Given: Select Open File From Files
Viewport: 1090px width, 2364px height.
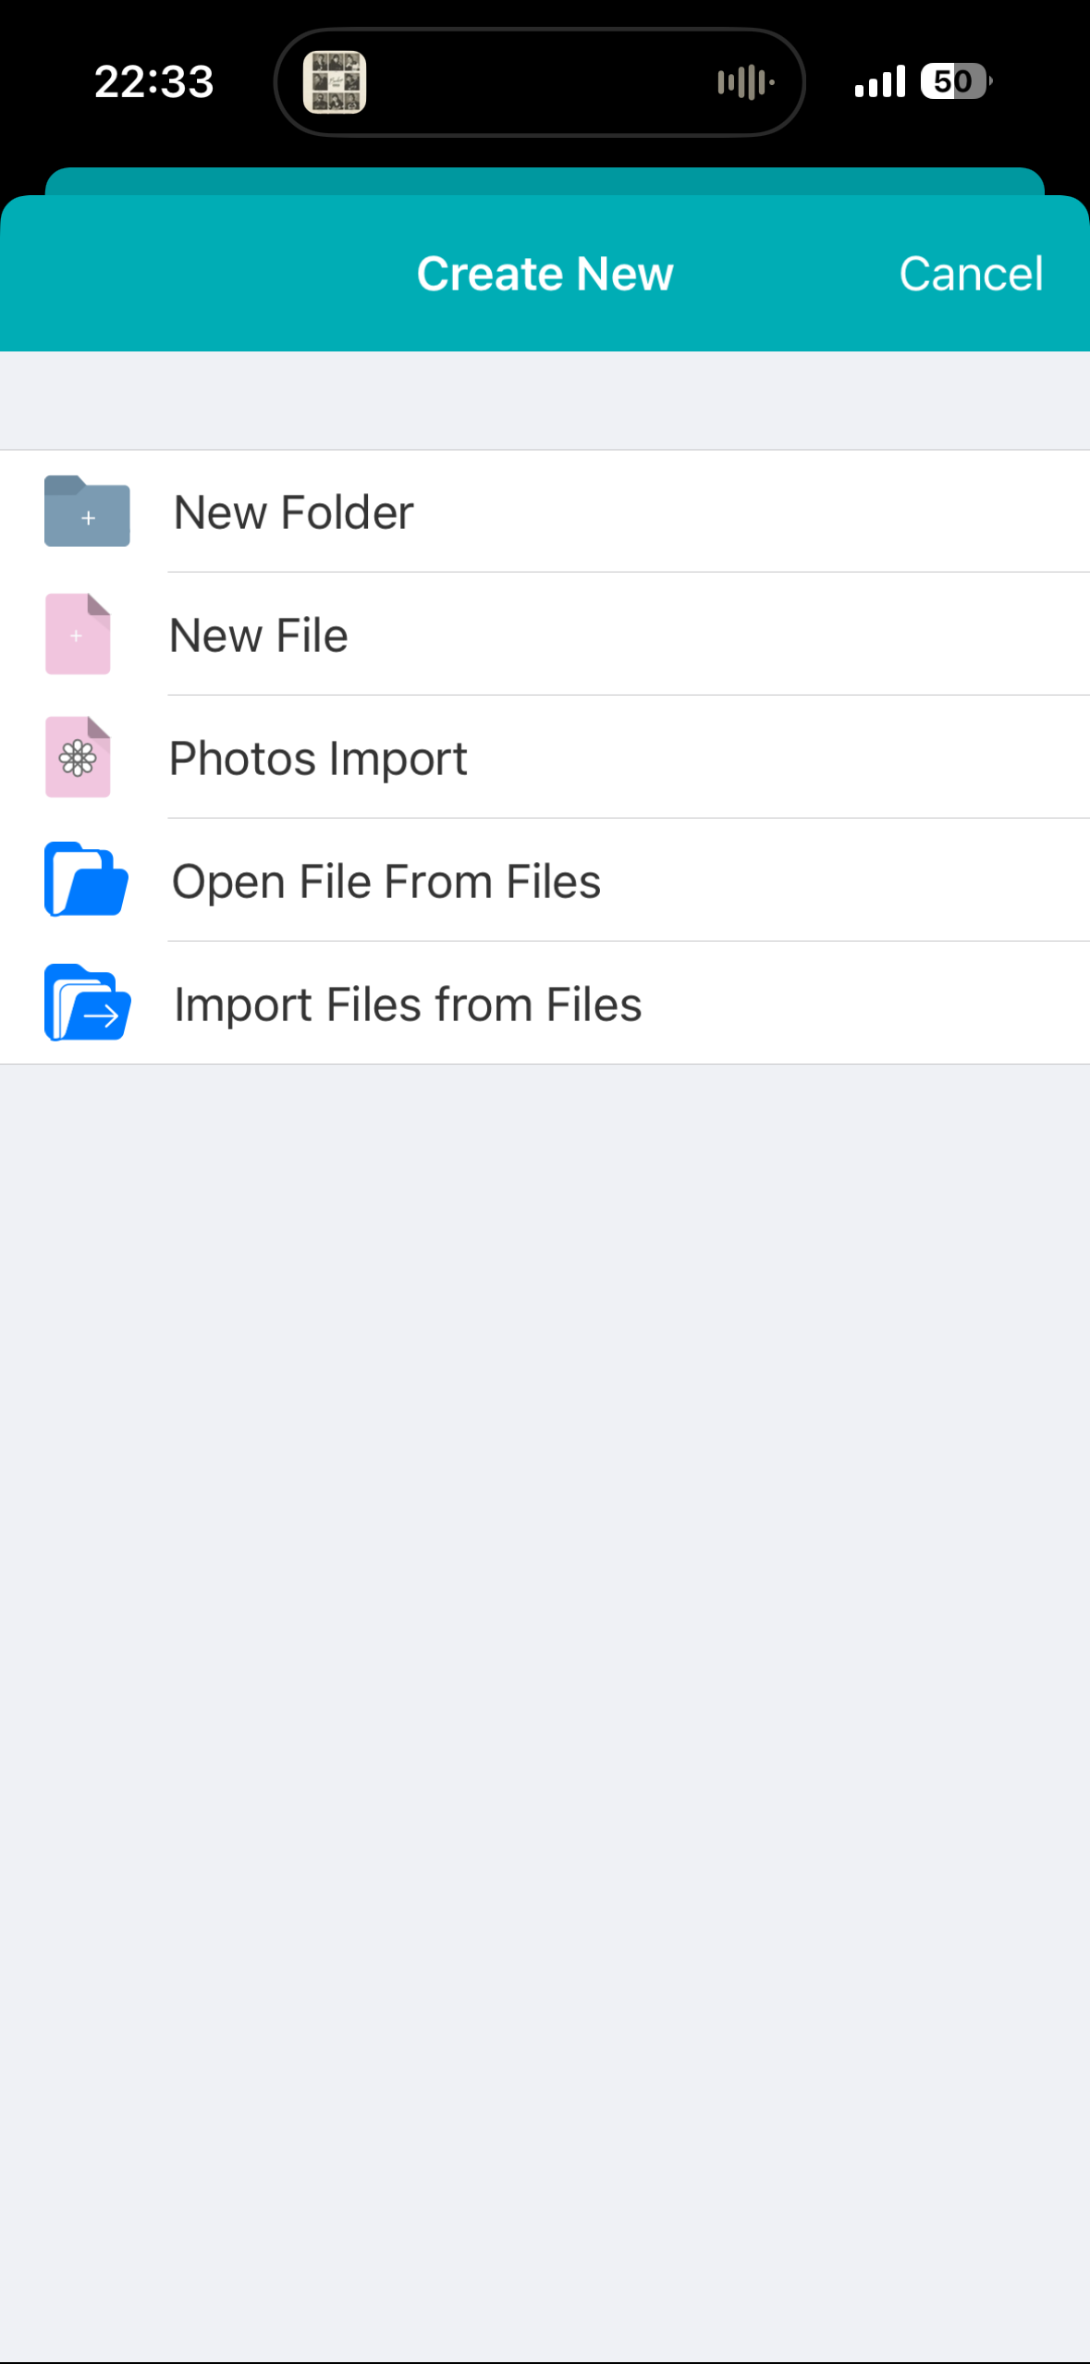Looking at the screenshot, I should point(386,881).
